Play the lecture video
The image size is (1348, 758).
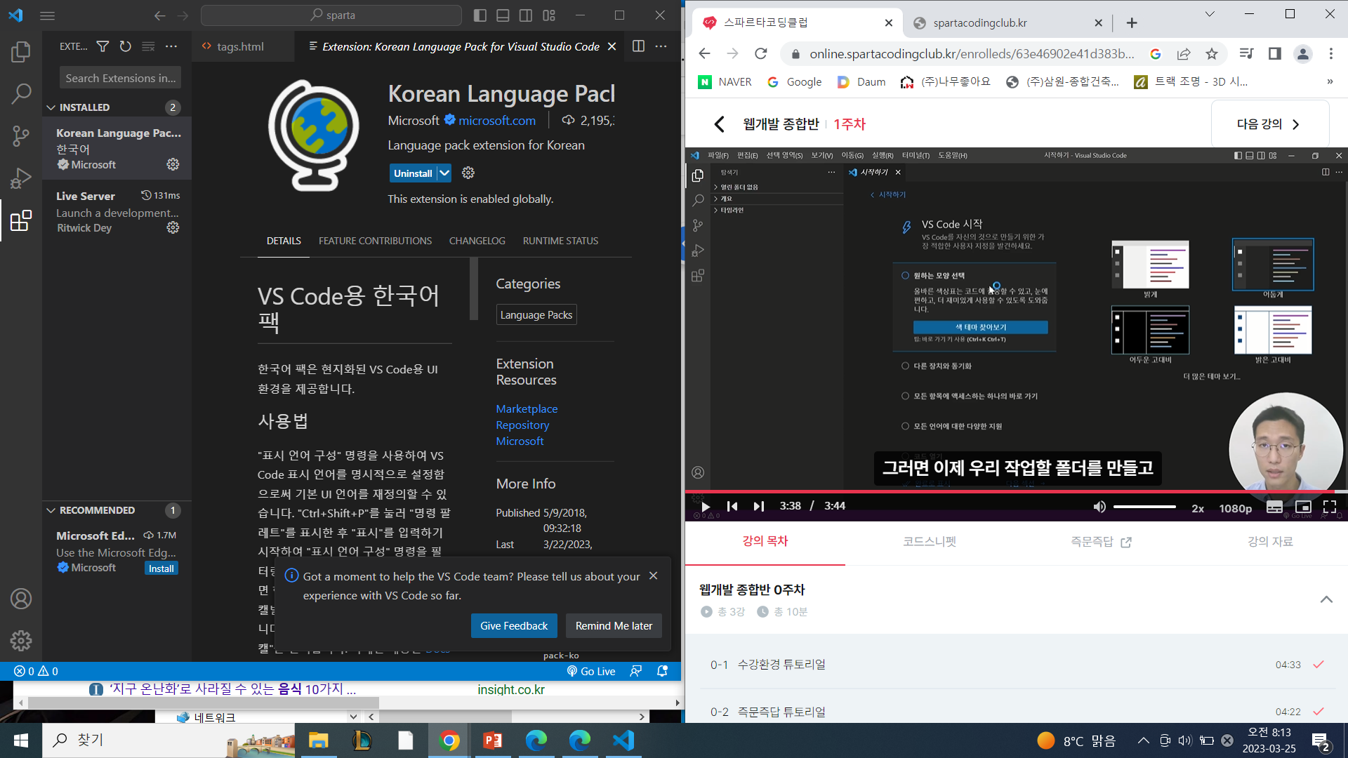706,506
